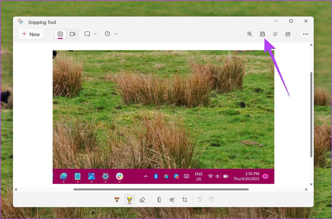
Task: Enable Touch writing tool
Action: pyautogui.click(x=172, y=200)
